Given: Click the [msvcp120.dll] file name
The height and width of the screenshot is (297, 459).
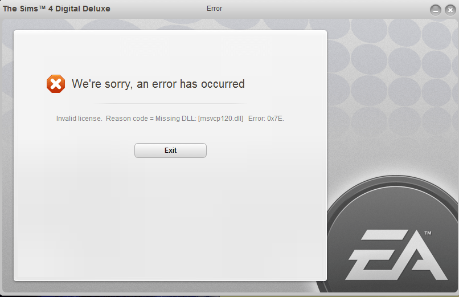Looking at the screenshot, I should [221, 119].
